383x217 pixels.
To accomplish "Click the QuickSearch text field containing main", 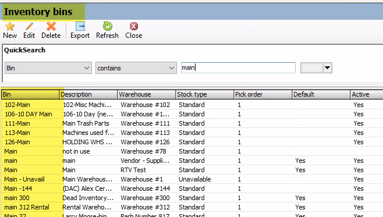I will (x=238, y=67).
